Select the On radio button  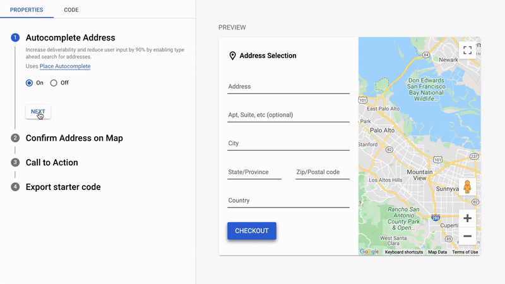pyautogui.click(x=29, y=83)
